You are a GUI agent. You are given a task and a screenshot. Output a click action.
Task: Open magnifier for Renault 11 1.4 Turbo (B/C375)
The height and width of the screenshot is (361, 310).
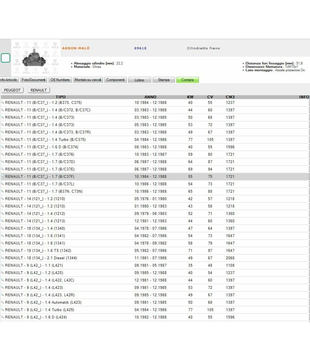(2, 139)
